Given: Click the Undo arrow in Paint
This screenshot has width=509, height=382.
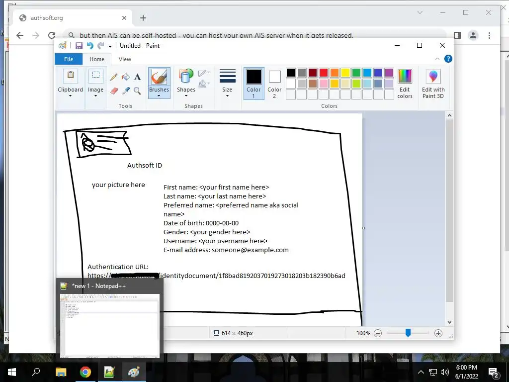Looking at the screenshot, I should [x=90, y=46].
